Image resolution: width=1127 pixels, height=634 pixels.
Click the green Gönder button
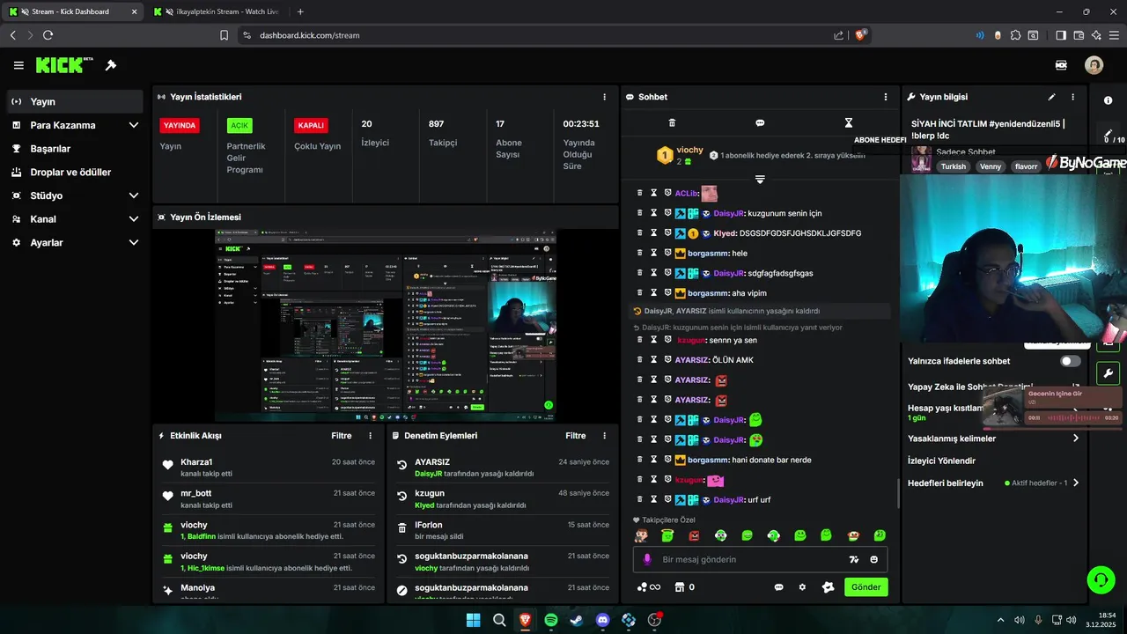pos(866,587)
